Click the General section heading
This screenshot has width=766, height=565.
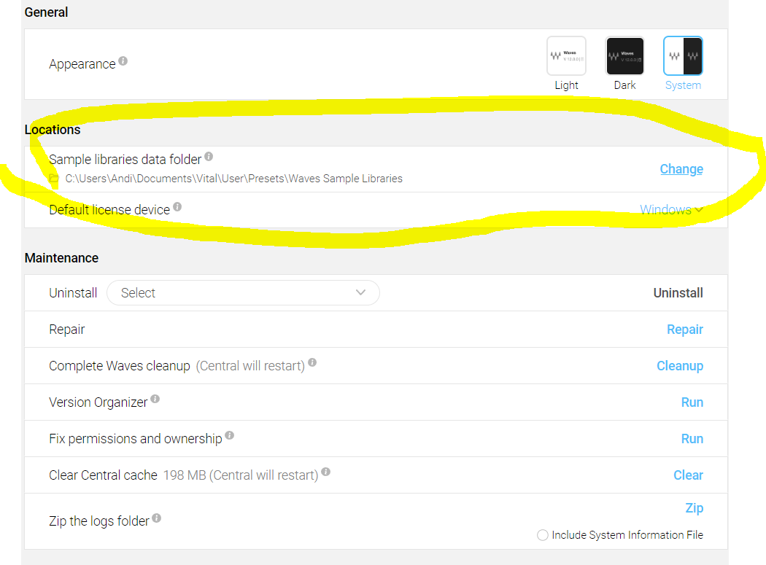[x=47, y=12]
